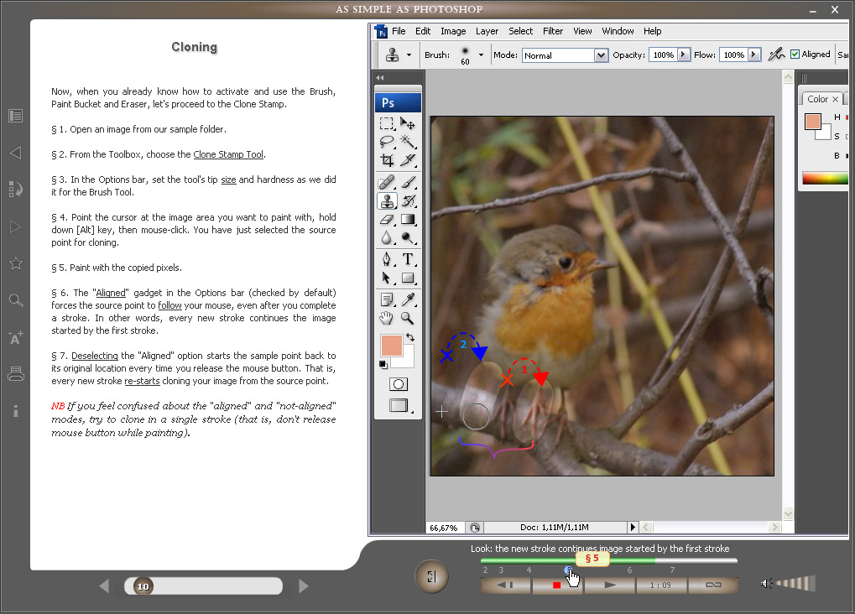The height and width of the screenshot is (614, 855).
Task: Click the re-starts link
Action: tap(142, 381)
